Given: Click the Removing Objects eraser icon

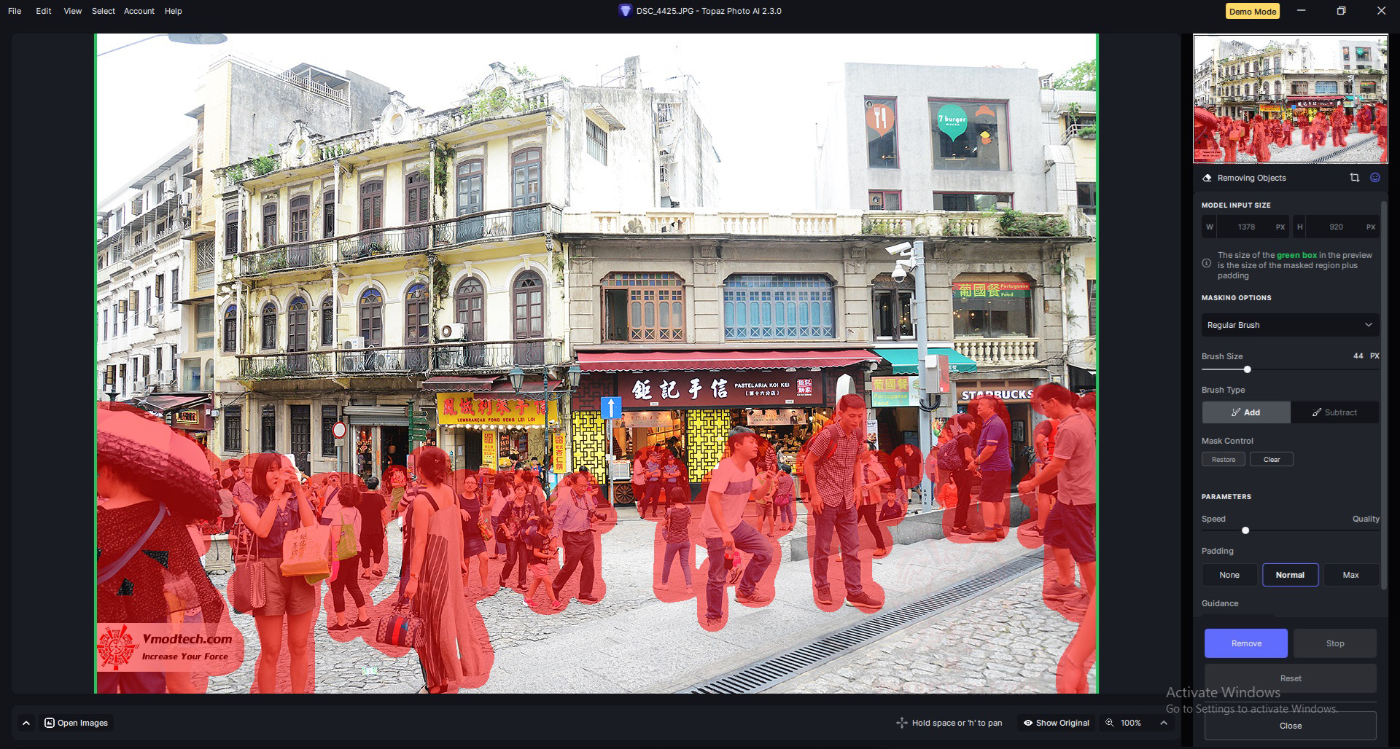Looking at the screenshot, I should [1207, 178].
